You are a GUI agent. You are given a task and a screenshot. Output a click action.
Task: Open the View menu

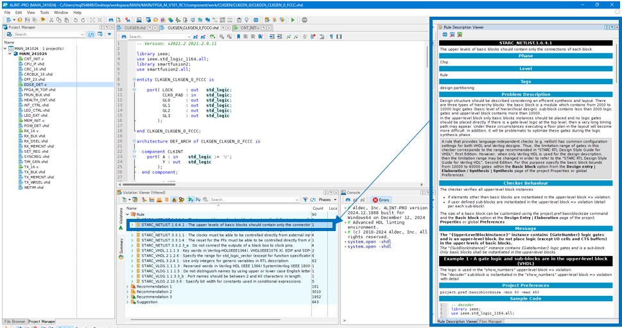(31, 12)
